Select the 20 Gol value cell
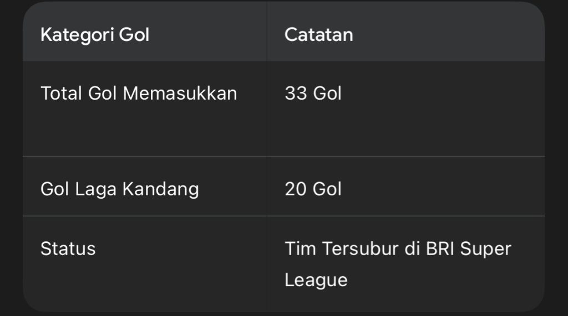The width and height of the screenshot is (568, 316). (x=313, y=189)
